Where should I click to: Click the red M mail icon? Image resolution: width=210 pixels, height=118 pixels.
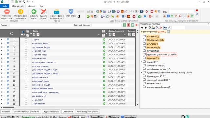tap(134, 16)
